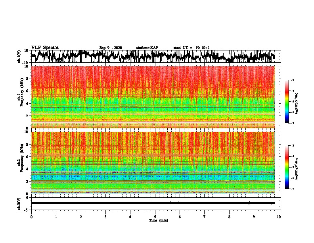Screen dimensions: 314x243
Task: Click the time axis tick label "1"
Action: click(x=56, y=217)
